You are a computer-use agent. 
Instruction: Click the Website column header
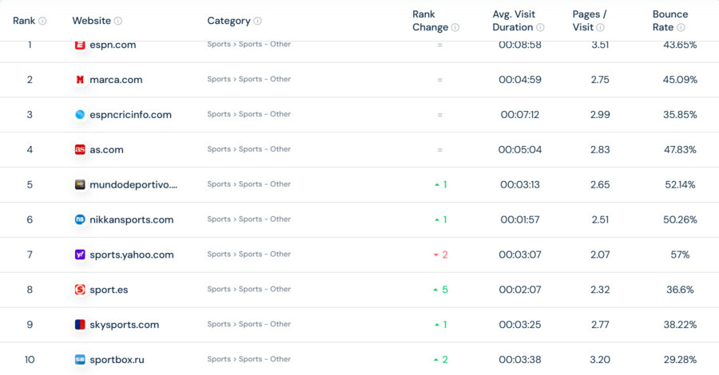91,21
